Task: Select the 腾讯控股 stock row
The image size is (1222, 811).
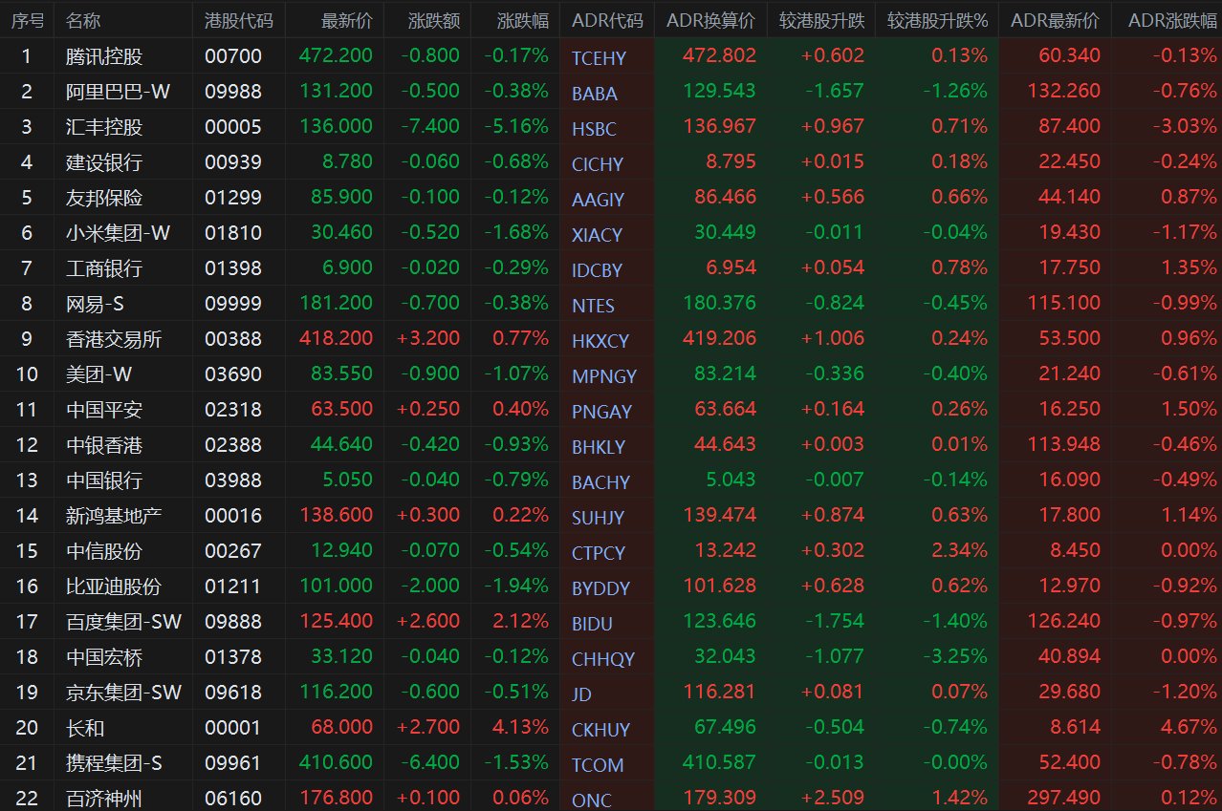Action: tap(611, 56)
